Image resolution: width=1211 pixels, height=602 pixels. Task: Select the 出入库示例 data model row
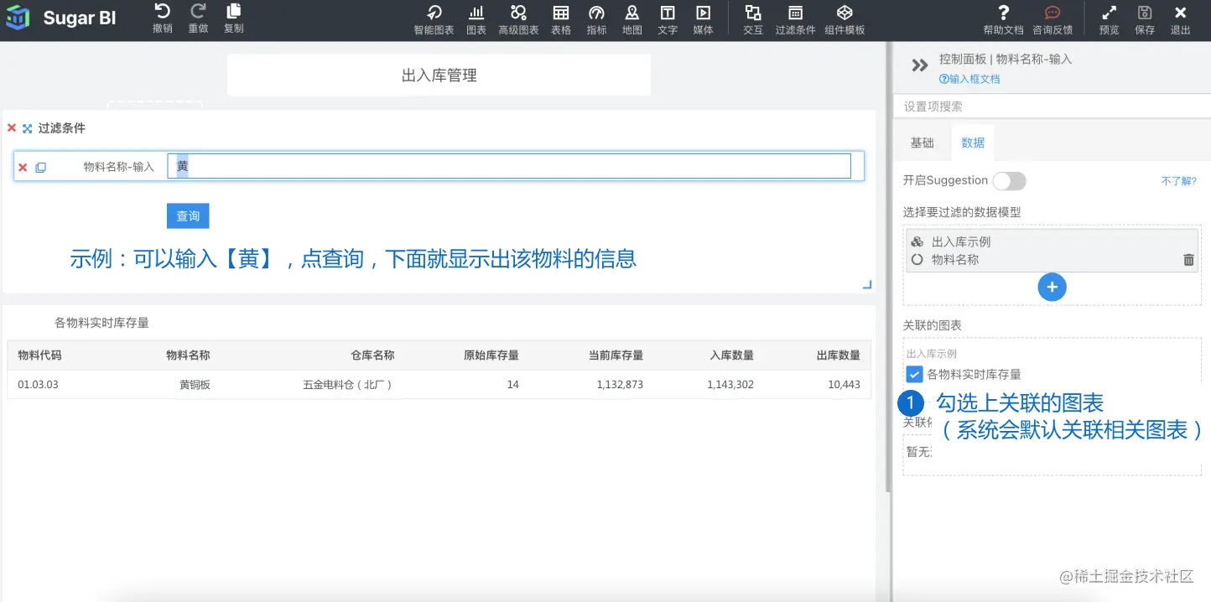click(x=1052, y=241)
